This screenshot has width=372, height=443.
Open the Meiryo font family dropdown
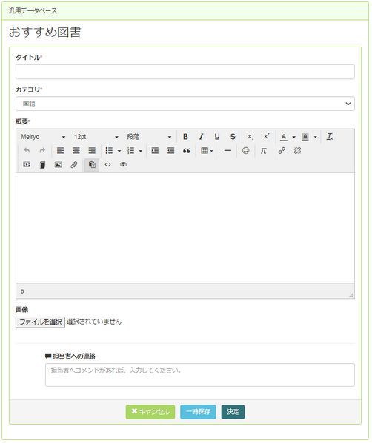pyautogui.click(x=43, y=137)
